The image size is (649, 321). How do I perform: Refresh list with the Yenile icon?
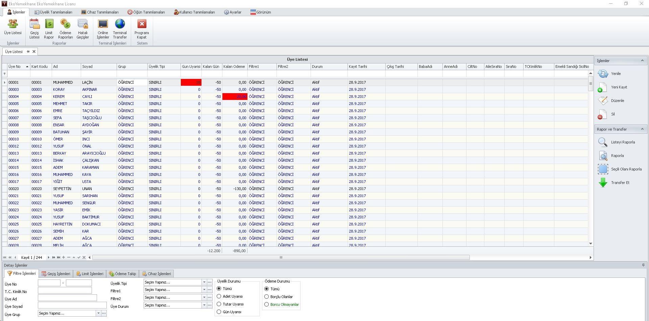point(603,74)
